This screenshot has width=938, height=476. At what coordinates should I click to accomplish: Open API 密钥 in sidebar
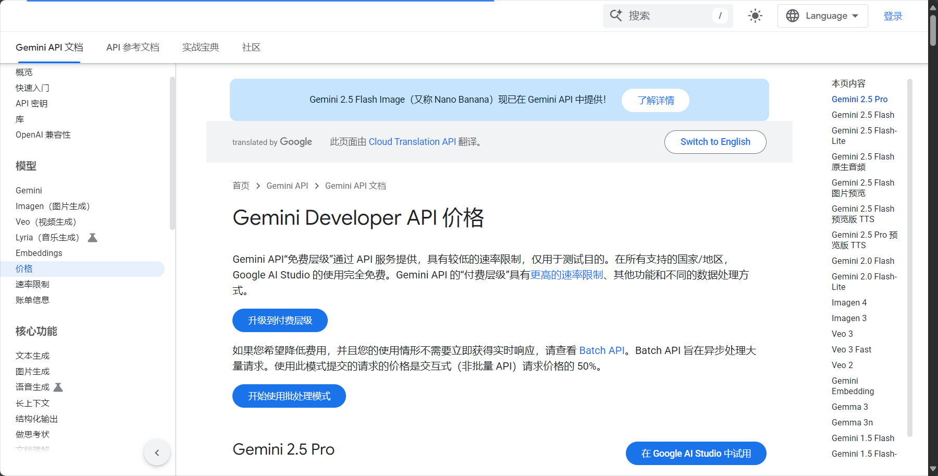tap(31, 104)
